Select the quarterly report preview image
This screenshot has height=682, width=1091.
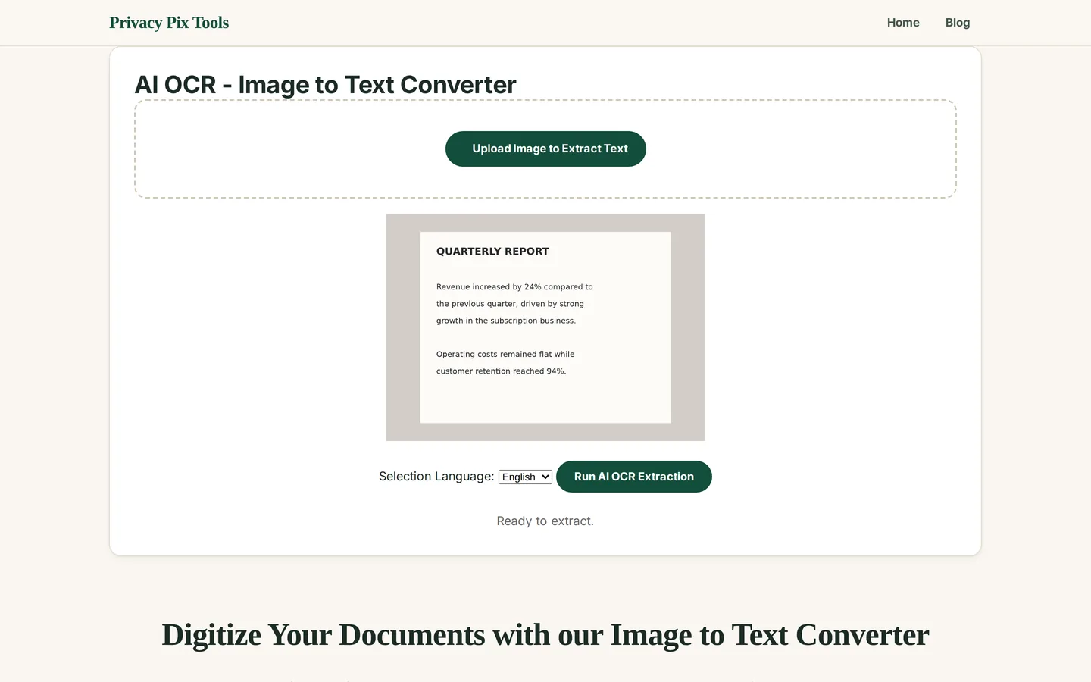click(x=545, y=327)
